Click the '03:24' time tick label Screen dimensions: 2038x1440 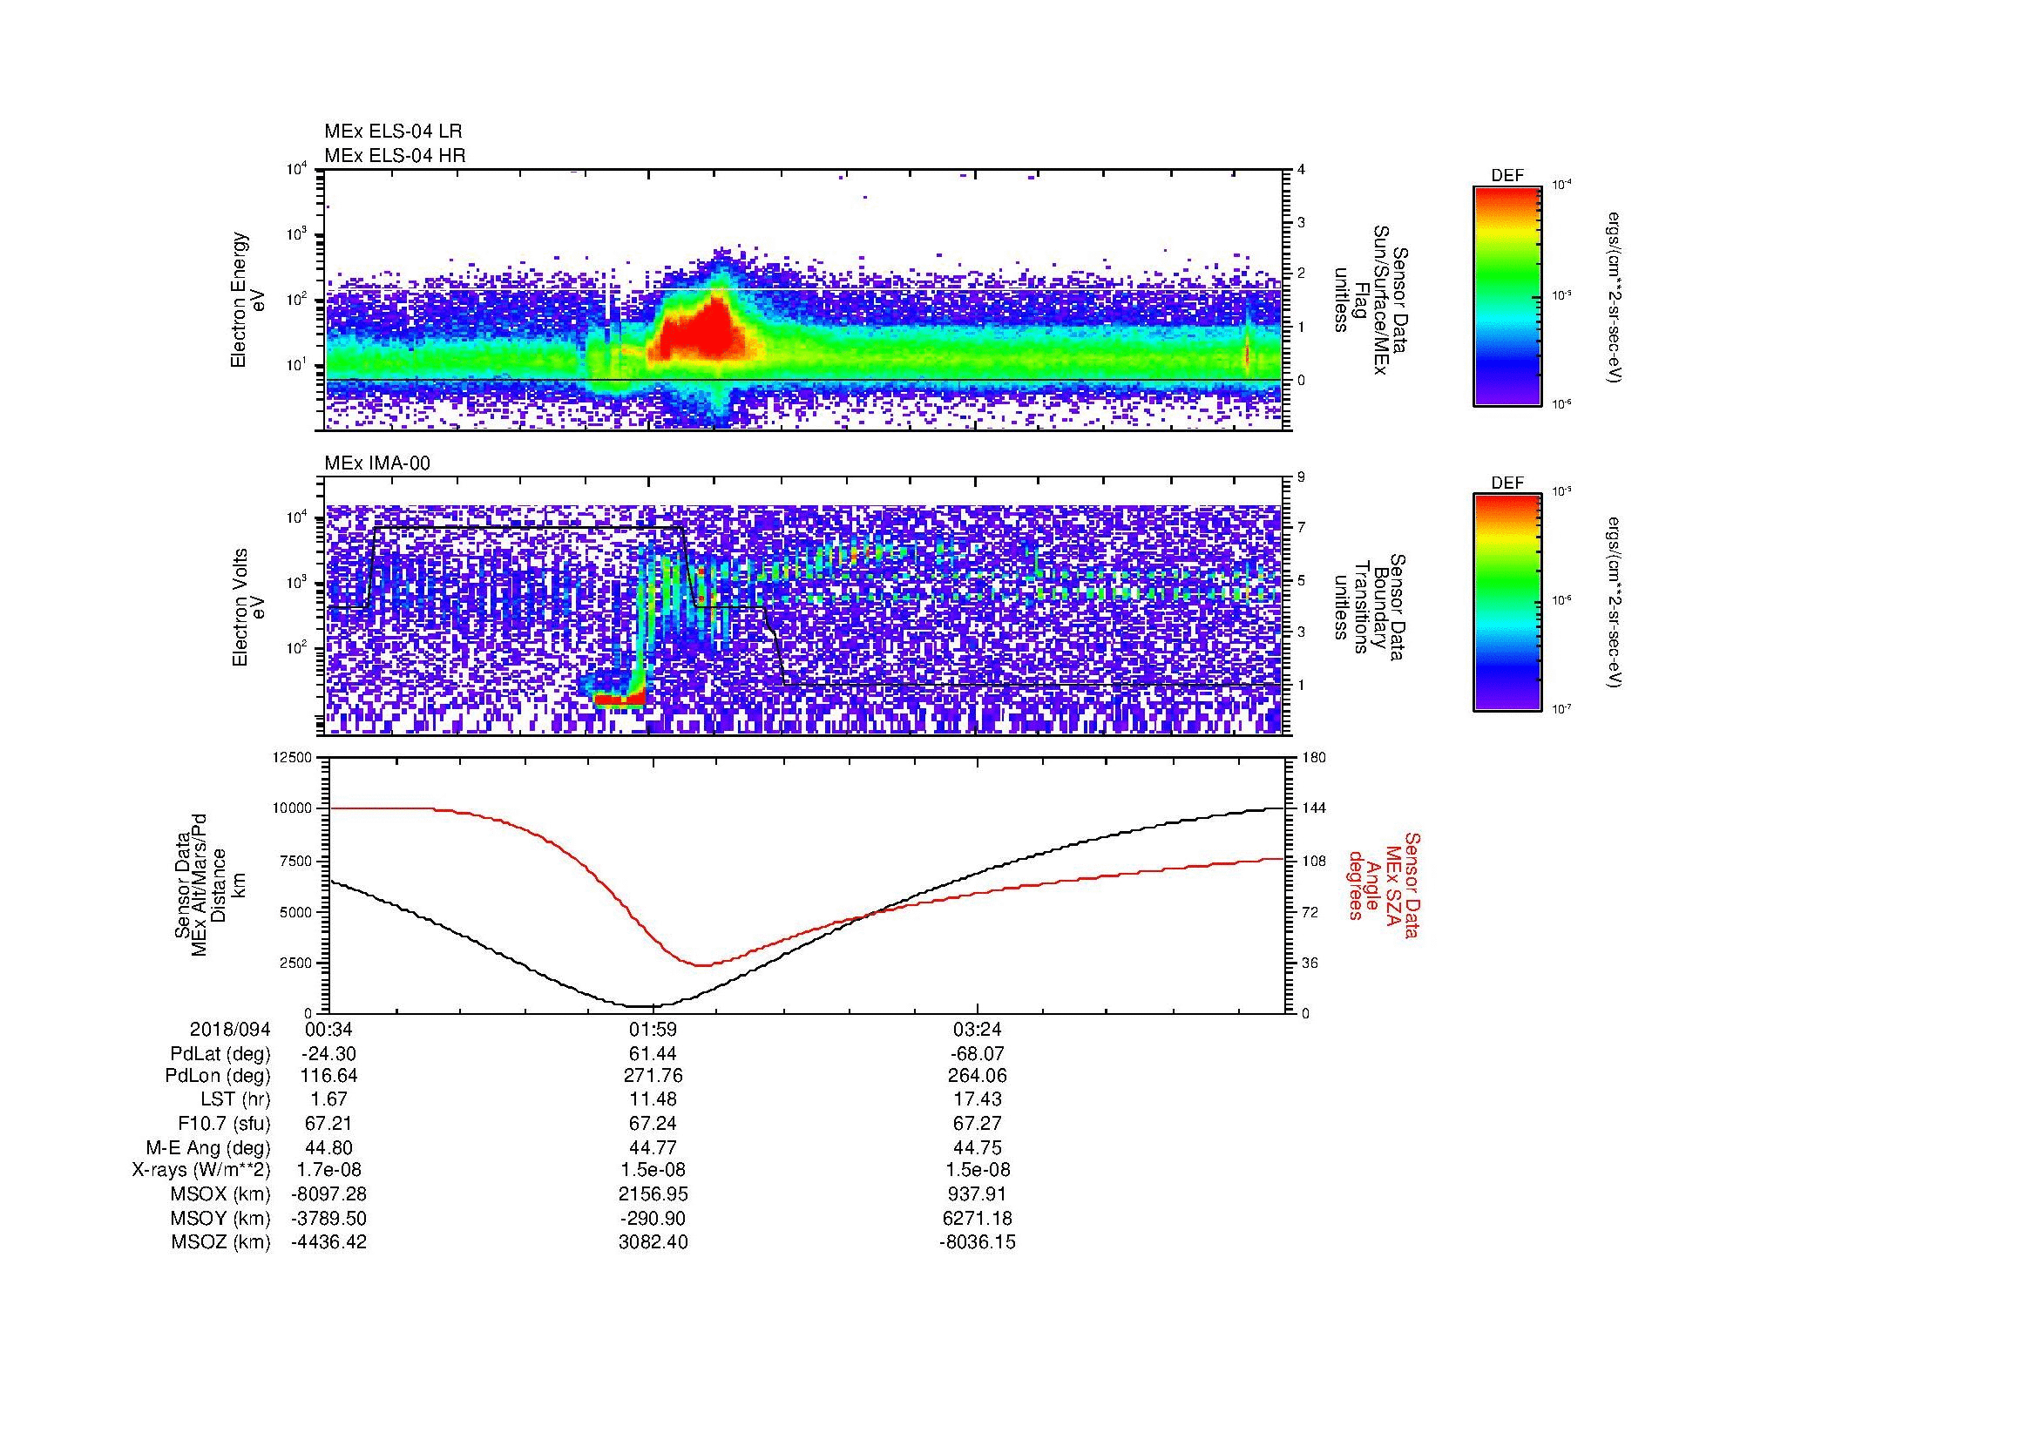tap(978, 1030)
